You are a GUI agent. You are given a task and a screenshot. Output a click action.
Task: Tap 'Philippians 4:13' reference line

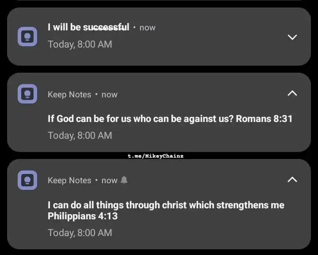pyautogui.click(x=83, y=216)
